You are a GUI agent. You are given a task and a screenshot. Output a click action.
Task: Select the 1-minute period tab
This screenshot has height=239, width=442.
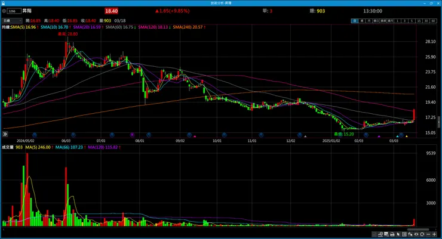click(397, 21)
